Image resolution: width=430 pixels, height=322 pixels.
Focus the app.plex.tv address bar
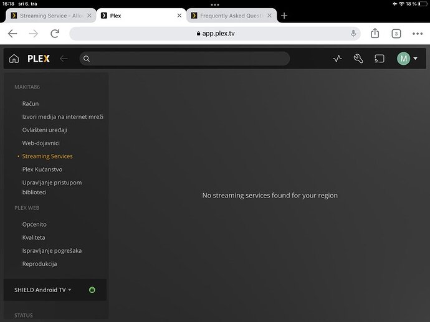[x=215, y=34]
